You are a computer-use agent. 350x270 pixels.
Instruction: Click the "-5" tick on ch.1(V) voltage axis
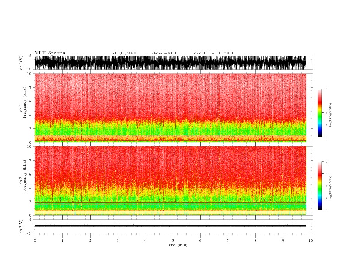30,70
